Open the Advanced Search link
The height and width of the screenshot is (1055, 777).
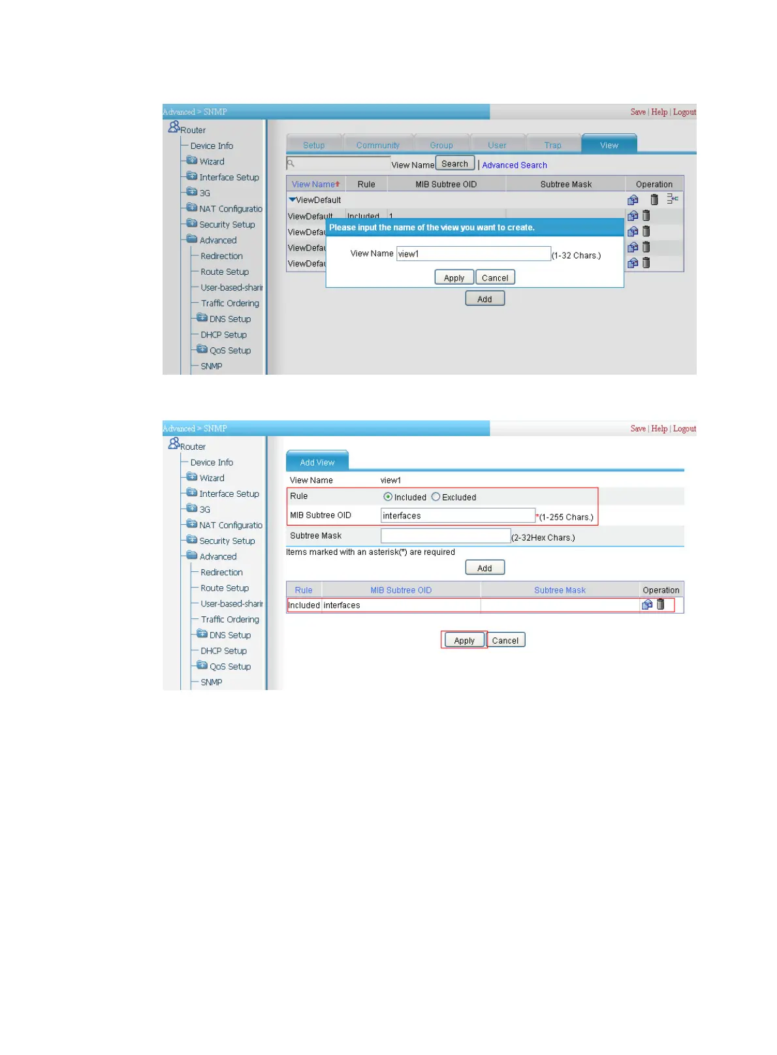click(515, 165)
